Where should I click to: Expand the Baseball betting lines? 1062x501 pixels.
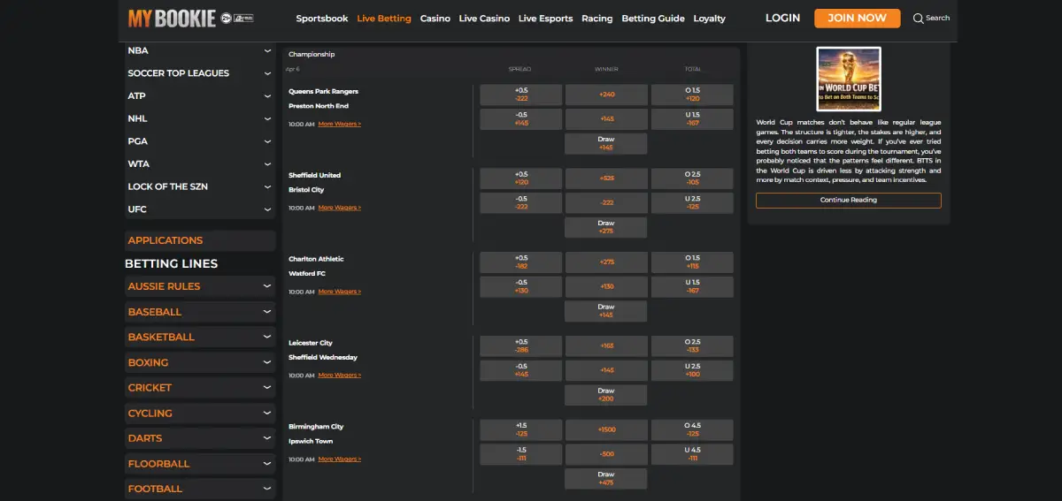pos(200,312)
